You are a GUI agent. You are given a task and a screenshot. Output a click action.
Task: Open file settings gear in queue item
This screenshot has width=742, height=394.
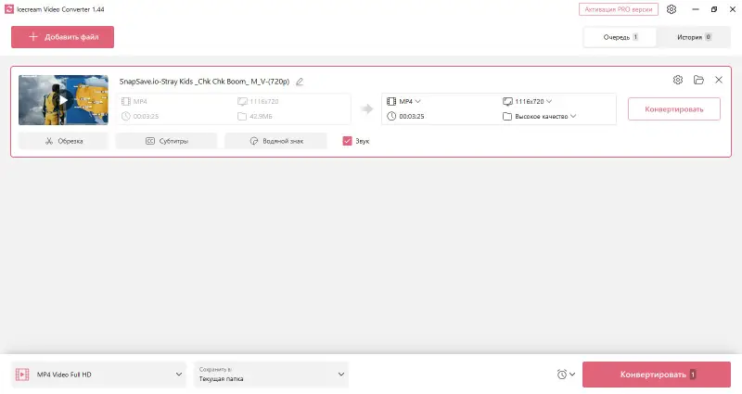pyautogui.click(x=678, y=80)
